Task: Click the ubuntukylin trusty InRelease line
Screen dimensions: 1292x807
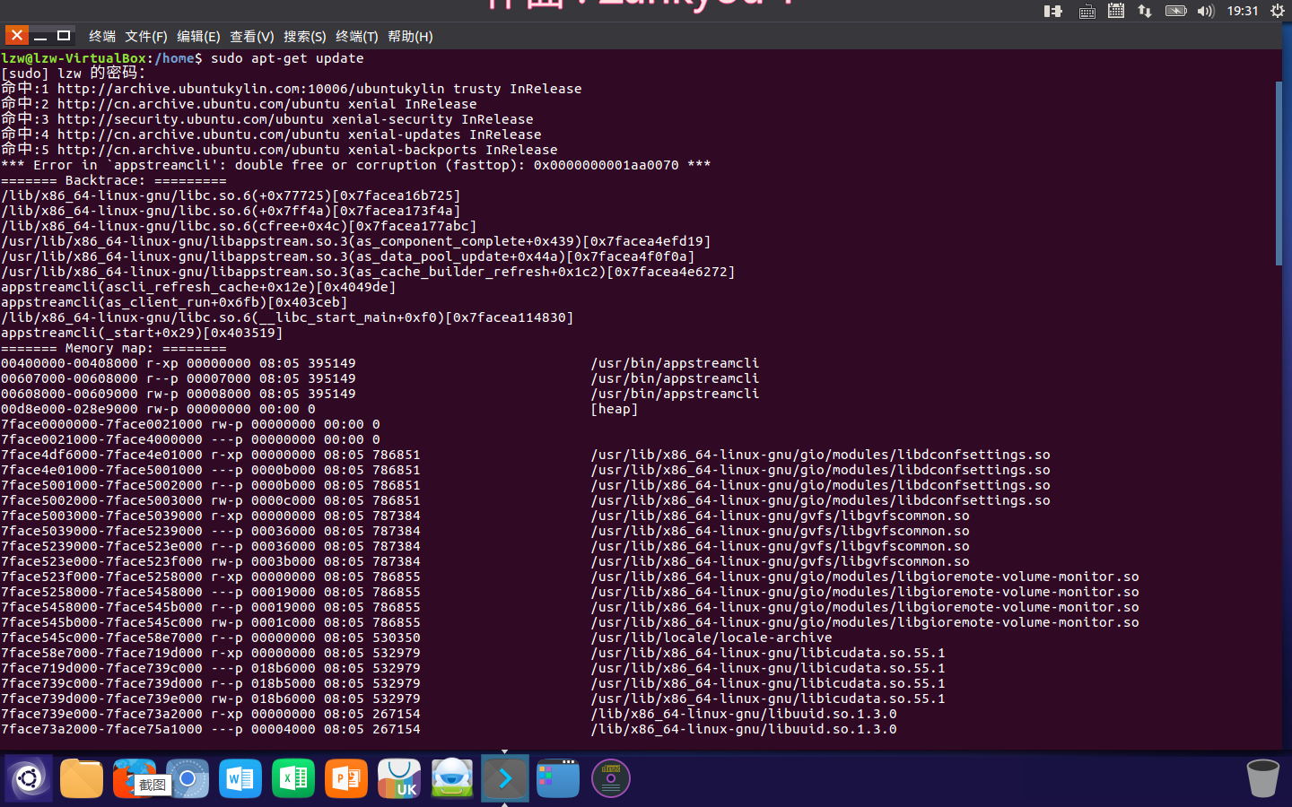Action: click(292, 89)
